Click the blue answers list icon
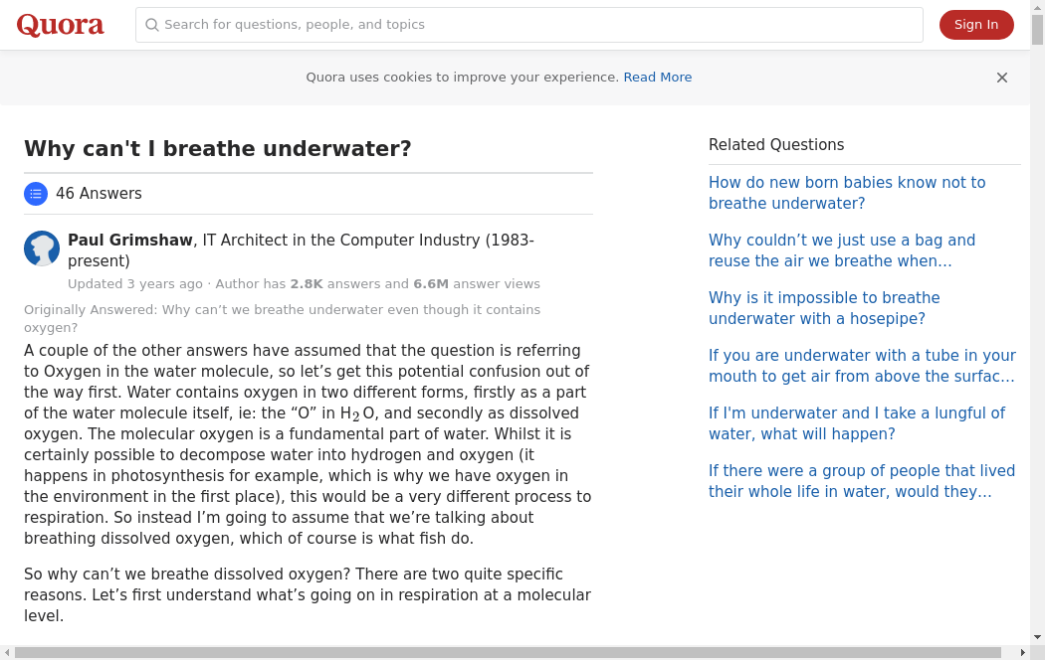1045x660 pixels. pos(36,194)
